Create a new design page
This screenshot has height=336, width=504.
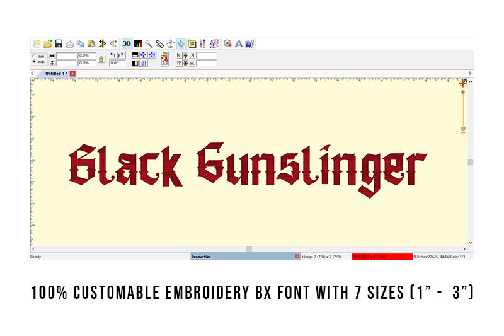(37, 43)
